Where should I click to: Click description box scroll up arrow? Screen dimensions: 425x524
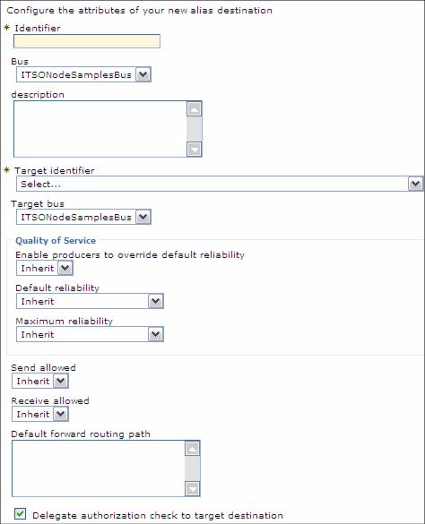[194, 109]
